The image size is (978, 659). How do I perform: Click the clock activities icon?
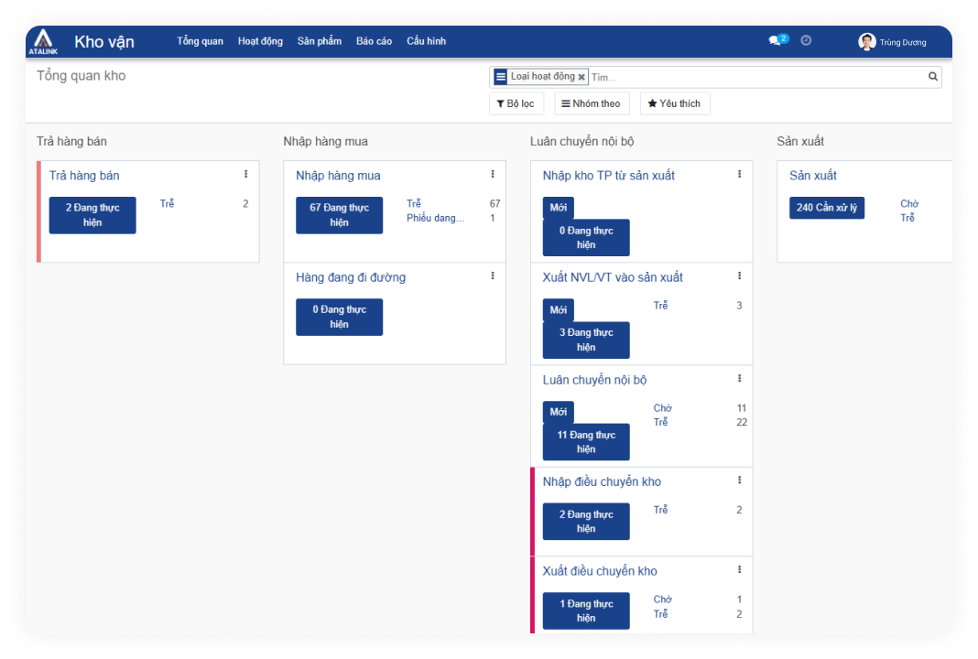point(806,41)
